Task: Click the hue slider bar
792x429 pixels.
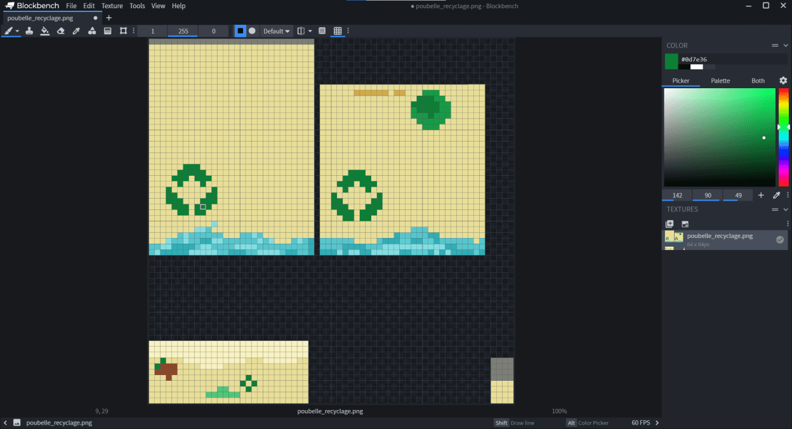Action: click(x=784, y=137)
